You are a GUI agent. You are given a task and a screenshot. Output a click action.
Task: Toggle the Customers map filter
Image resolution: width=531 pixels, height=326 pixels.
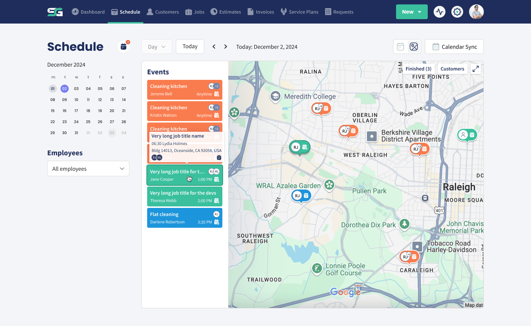point(452,69)
